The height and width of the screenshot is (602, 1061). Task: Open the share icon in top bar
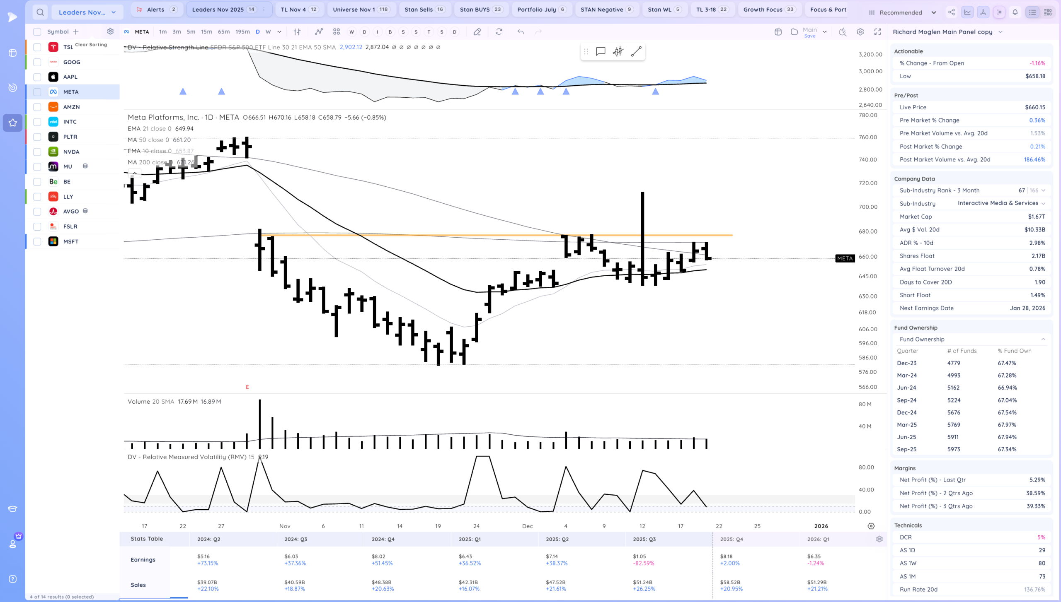(952, 12)
